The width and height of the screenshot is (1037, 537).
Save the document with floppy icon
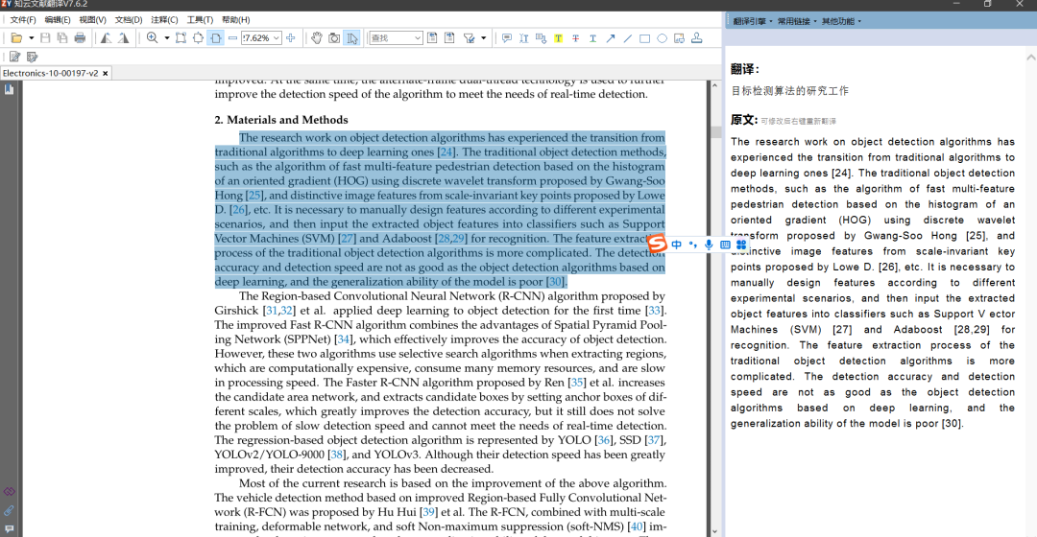(45, 38)
